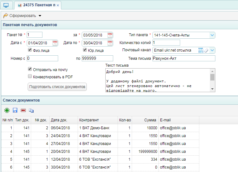Sort by E-mail column header
This screenshot has width=238, height=172.
pyautogui.click(x=179, y=120)
